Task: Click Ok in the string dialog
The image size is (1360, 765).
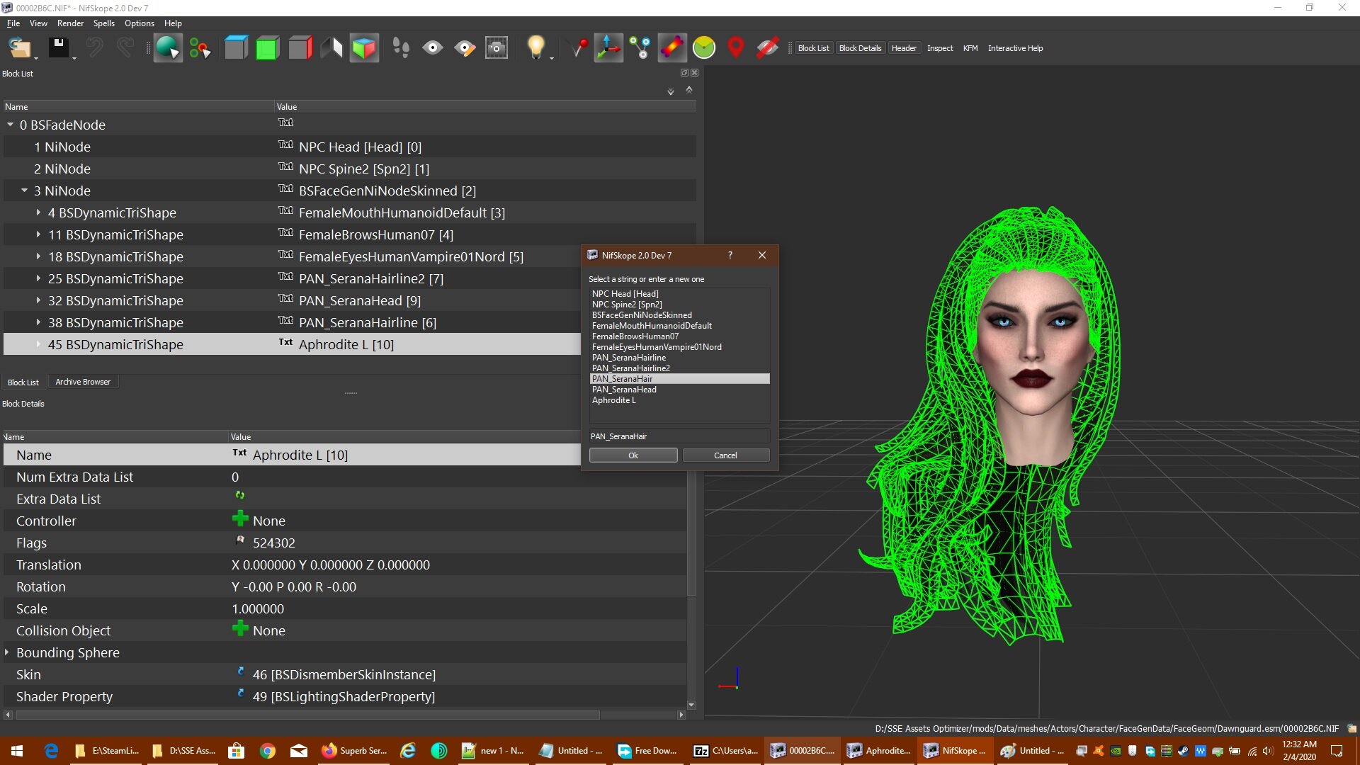Action: [633, 455]
